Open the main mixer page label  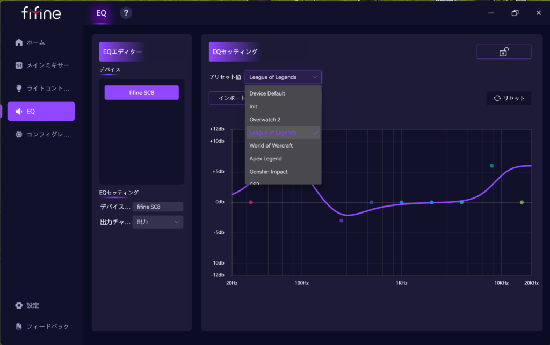tap(48, 65)
